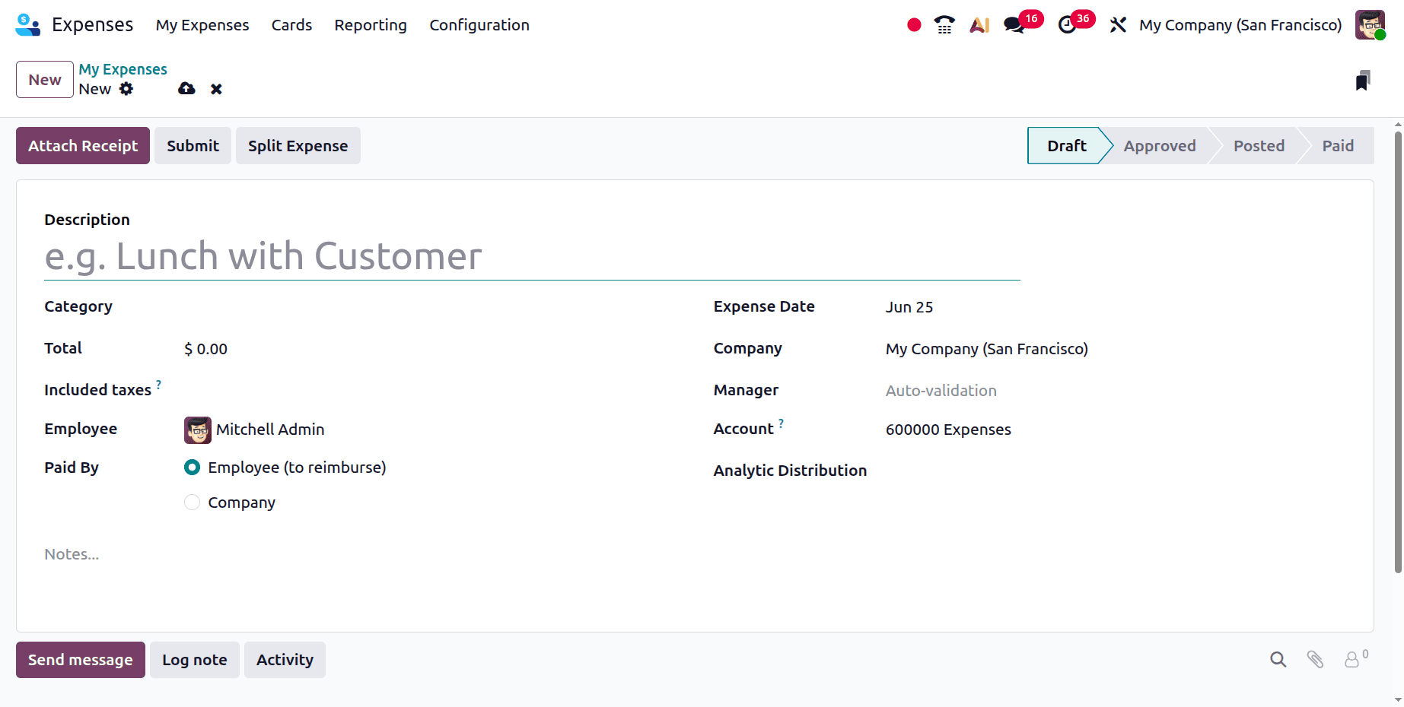
Task: Open the Reporting menu
Action: (371, 25)
